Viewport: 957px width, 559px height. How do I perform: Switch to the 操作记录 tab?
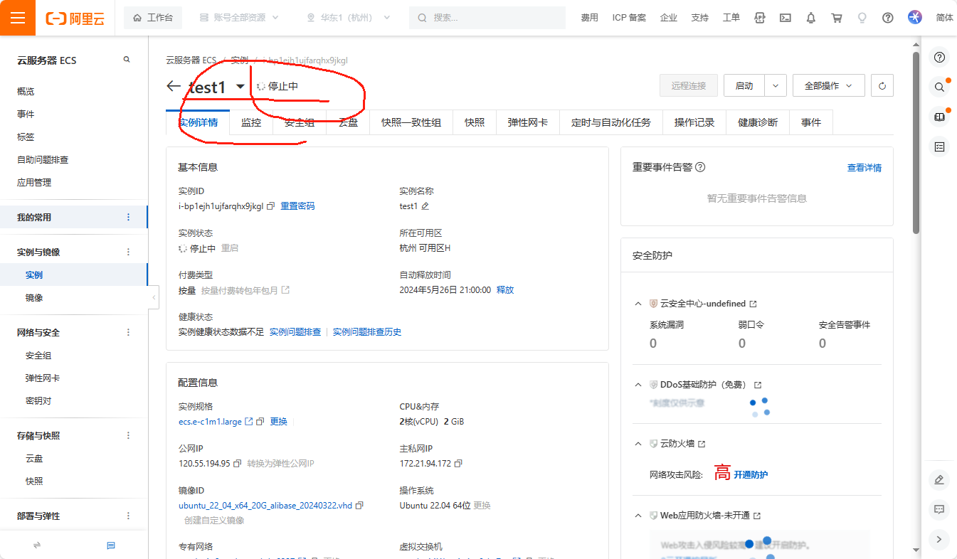coord(694,122)
